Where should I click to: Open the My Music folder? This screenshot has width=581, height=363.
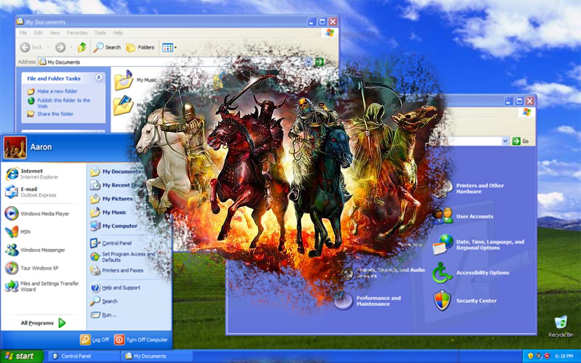(135, 80)
